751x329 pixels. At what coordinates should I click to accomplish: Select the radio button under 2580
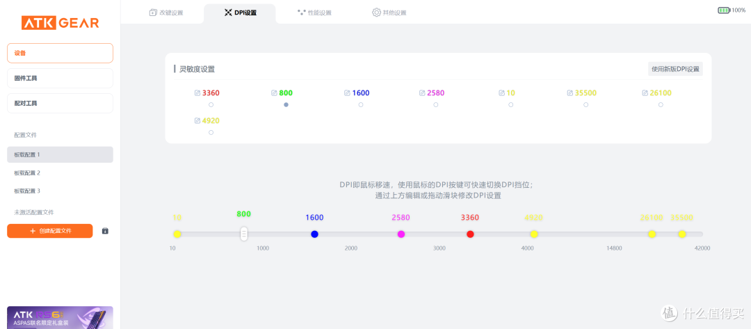tap(436, 104)
